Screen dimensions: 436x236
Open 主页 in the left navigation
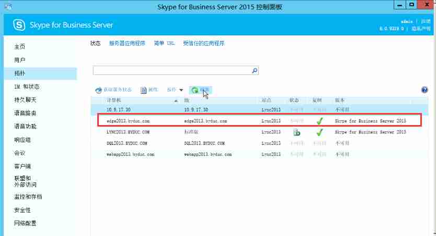tap(20, 46)
